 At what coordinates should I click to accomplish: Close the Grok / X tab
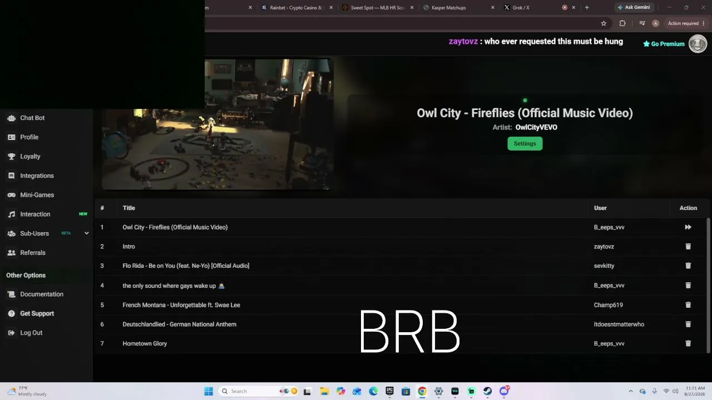tap(573, 8)
